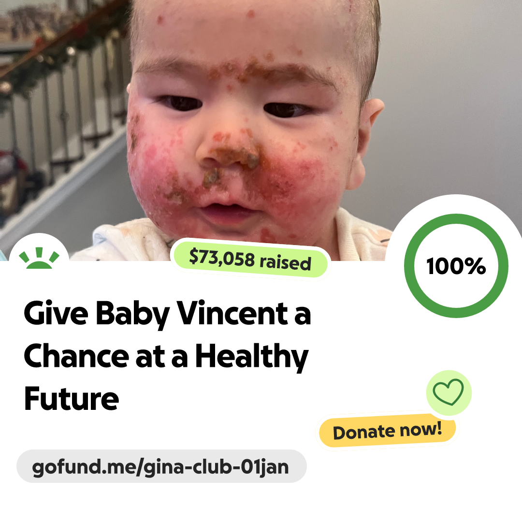Click the exclamation mark on the Donate badge
Image resolution: width=522 pixels, height=522 pixels.
click(439, 428)
